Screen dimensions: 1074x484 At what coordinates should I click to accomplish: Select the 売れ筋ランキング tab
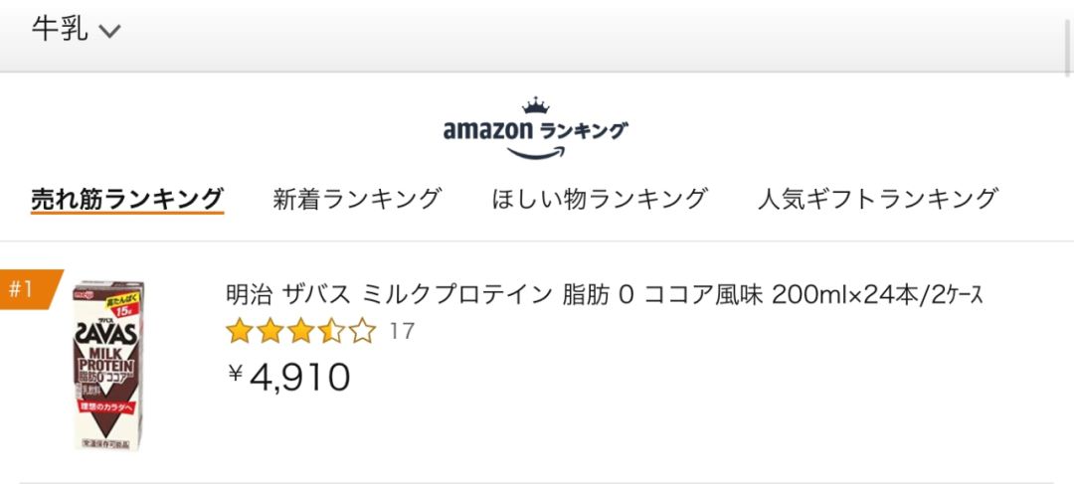click(x=126, y=198)
